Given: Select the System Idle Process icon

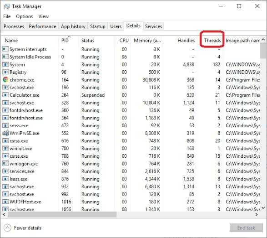Looking at the screenshot, I should (x=5, y=57).
